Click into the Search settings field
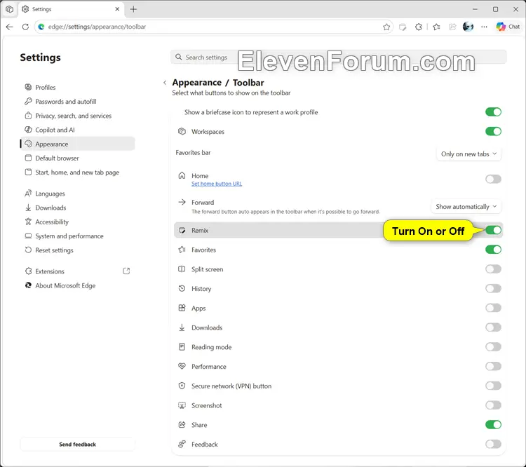526x467 pixels. (339, 57)
